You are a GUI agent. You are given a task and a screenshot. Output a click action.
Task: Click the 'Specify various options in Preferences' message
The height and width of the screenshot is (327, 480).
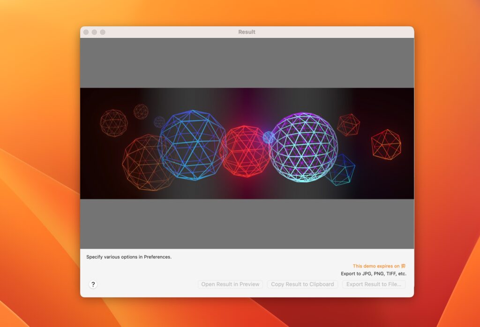(x=128, y=257)
